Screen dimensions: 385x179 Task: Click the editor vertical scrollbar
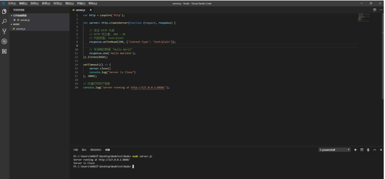pyautogui.click(x=383, y=56)
